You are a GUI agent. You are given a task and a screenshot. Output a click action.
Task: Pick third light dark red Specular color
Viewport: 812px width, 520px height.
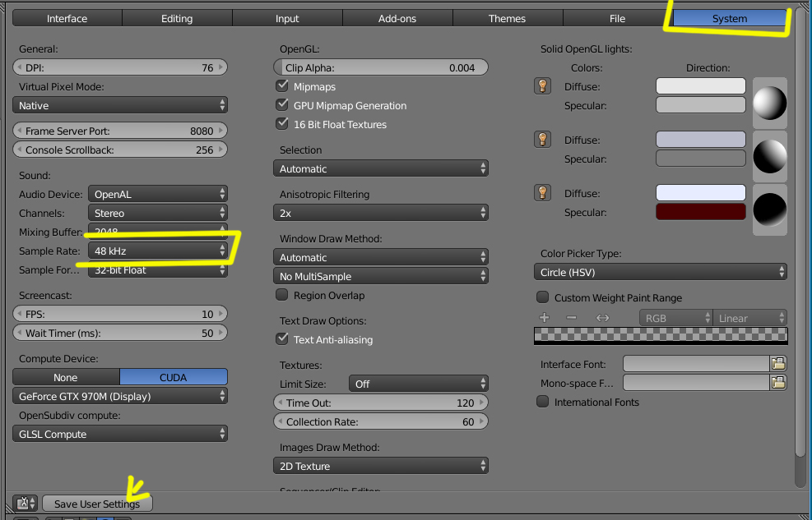pyautogui.click(x=701, y=211)
